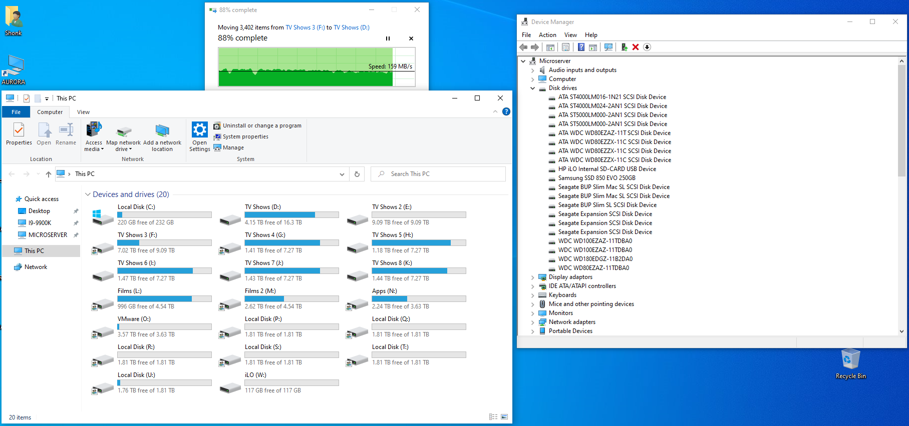Screen dimensions: 909x426
Task: Click blue Help icon in Device Manager
Action: (581, 47)
